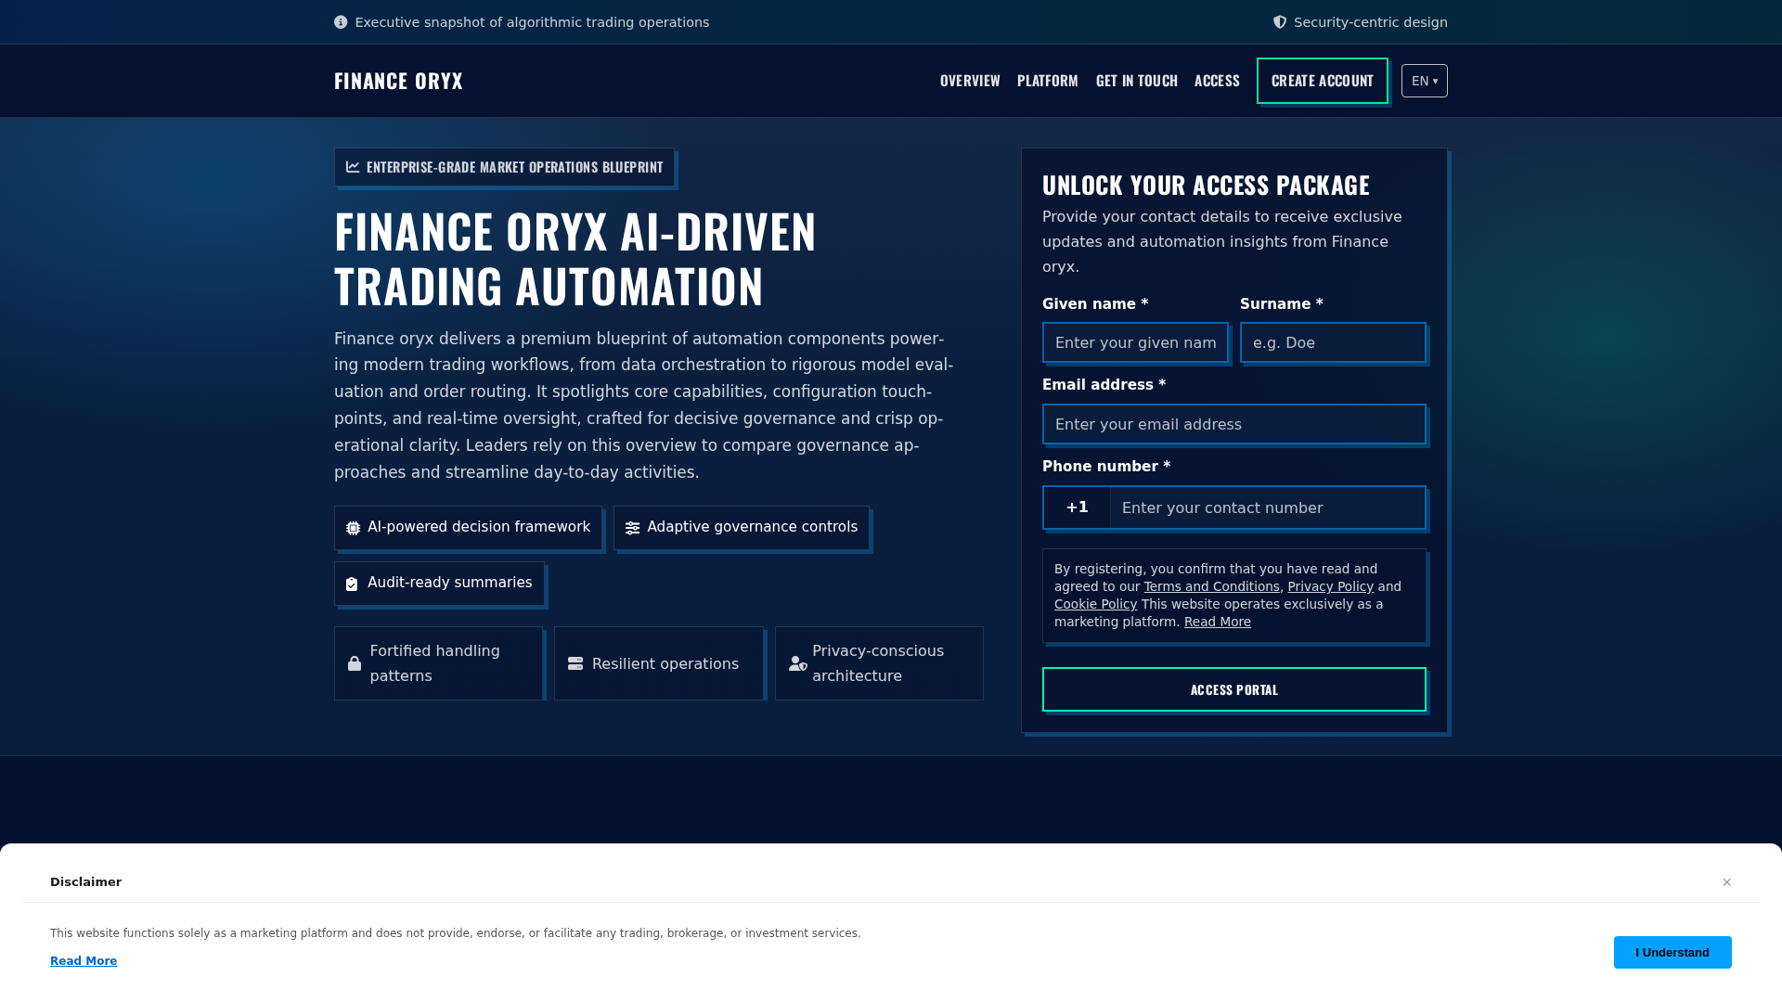Focus the Given name input field
Screen dimensions: 1782x1002
point(1135,342)
